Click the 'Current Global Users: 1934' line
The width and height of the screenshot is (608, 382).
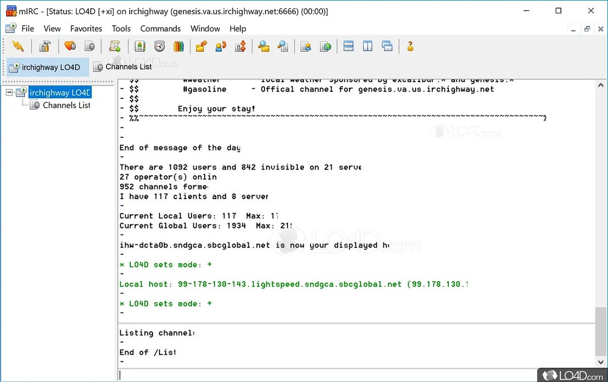(206, 225)
